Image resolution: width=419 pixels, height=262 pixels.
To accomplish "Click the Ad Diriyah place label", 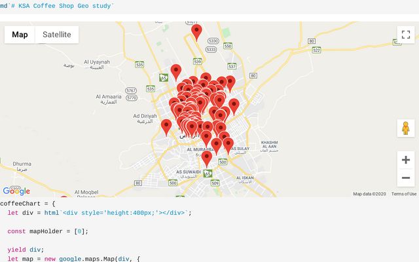I will (x=145, y=119).
